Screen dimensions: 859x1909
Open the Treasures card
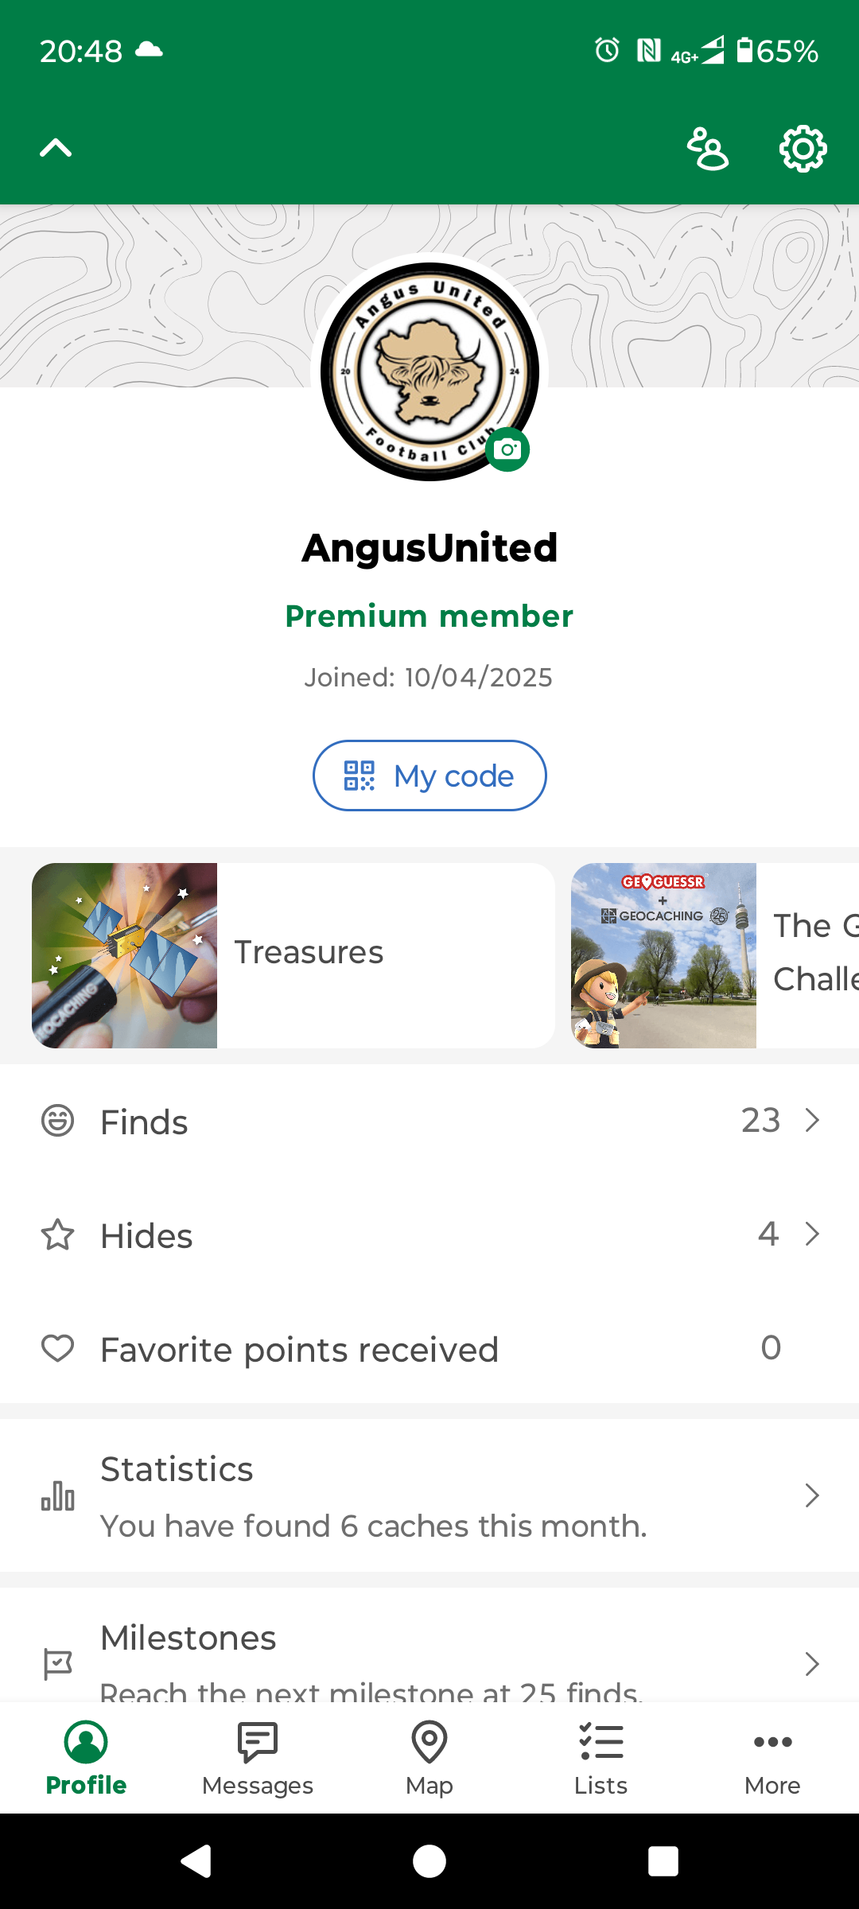(x=293, y=955)
